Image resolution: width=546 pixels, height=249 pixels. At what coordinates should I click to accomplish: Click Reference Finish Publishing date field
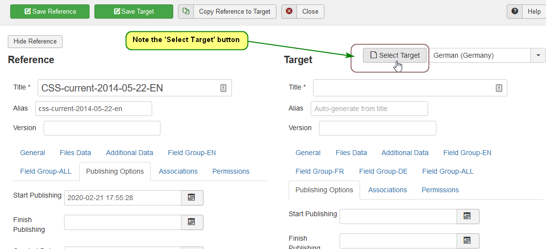(123, 222)
